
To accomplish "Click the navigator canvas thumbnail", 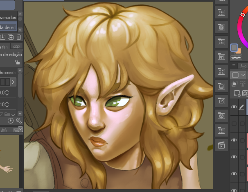I will (x=9, y=161).
